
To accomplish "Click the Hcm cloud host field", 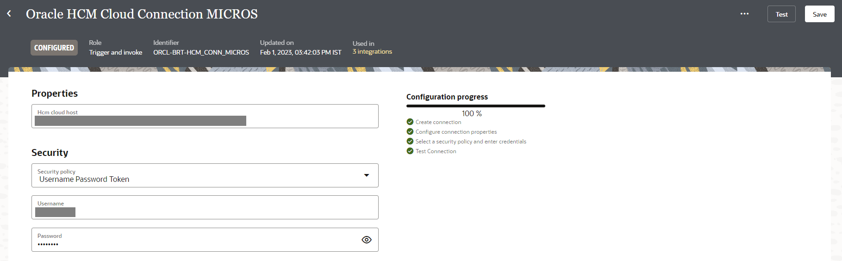I will [x=205, y=116].
